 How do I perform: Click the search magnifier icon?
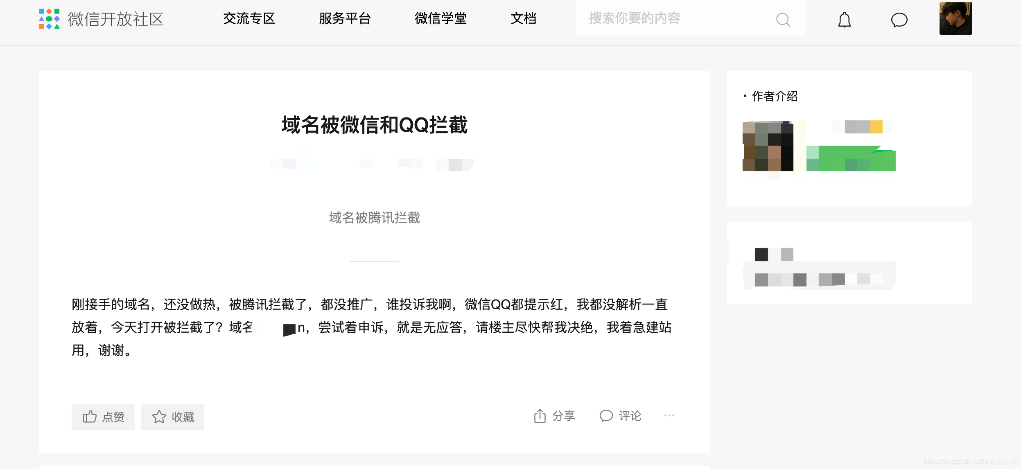783,19
